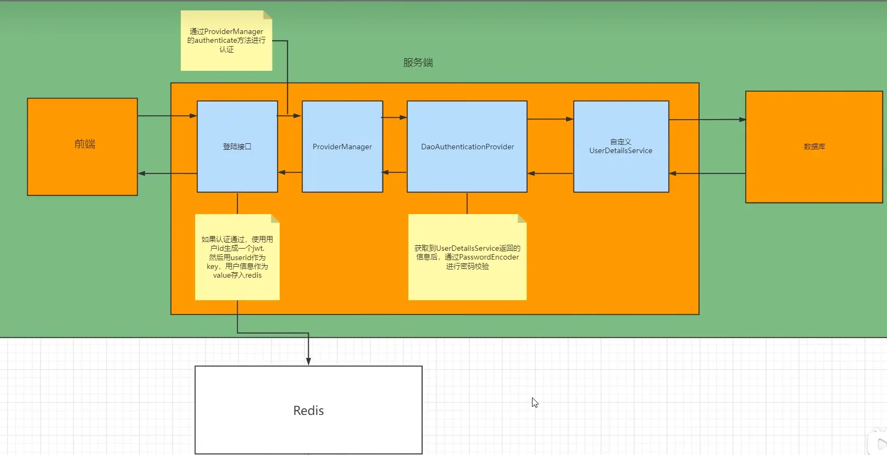Click the DaoAuthenticationProvider box
Image resolution: width=887 pixels, height=455 pixels.
pyautogui.click(x=467, y=147)
